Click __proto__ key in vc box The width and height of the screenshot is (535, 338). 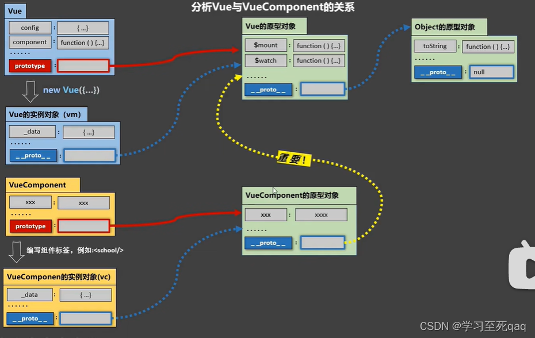[30, 318]
